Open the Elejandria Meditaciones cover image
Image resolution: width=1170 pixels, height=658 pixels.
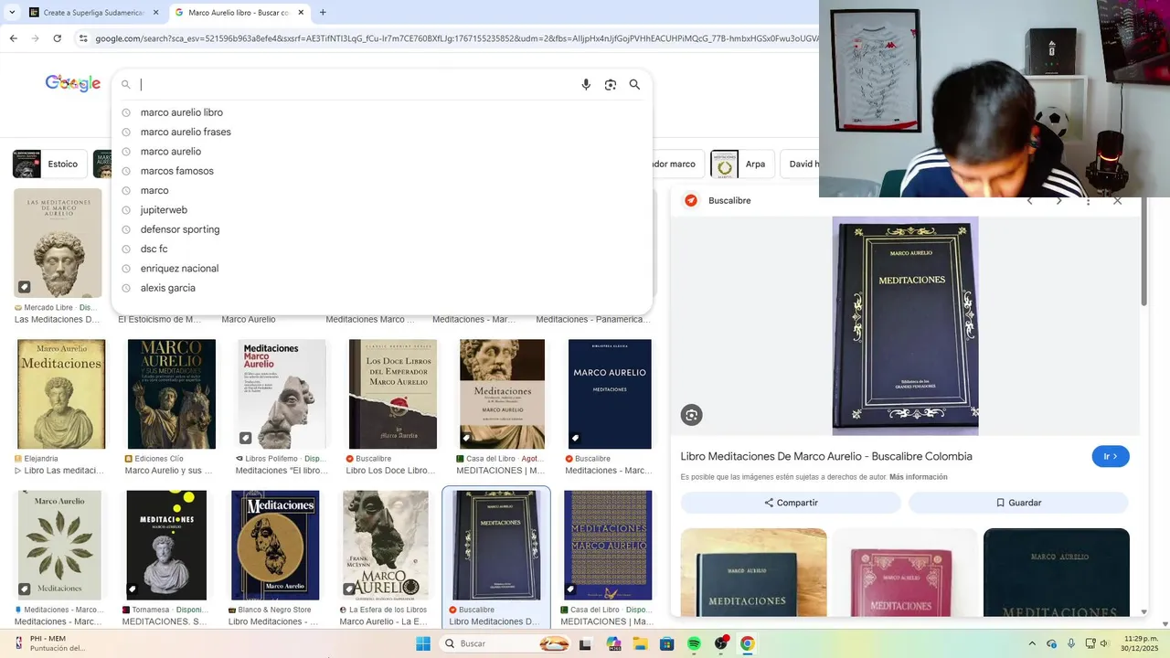coord(61,394)
